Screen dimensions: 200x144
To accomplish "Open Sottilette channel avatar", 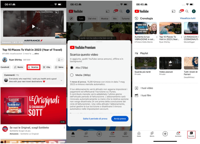I will (5, 129).
